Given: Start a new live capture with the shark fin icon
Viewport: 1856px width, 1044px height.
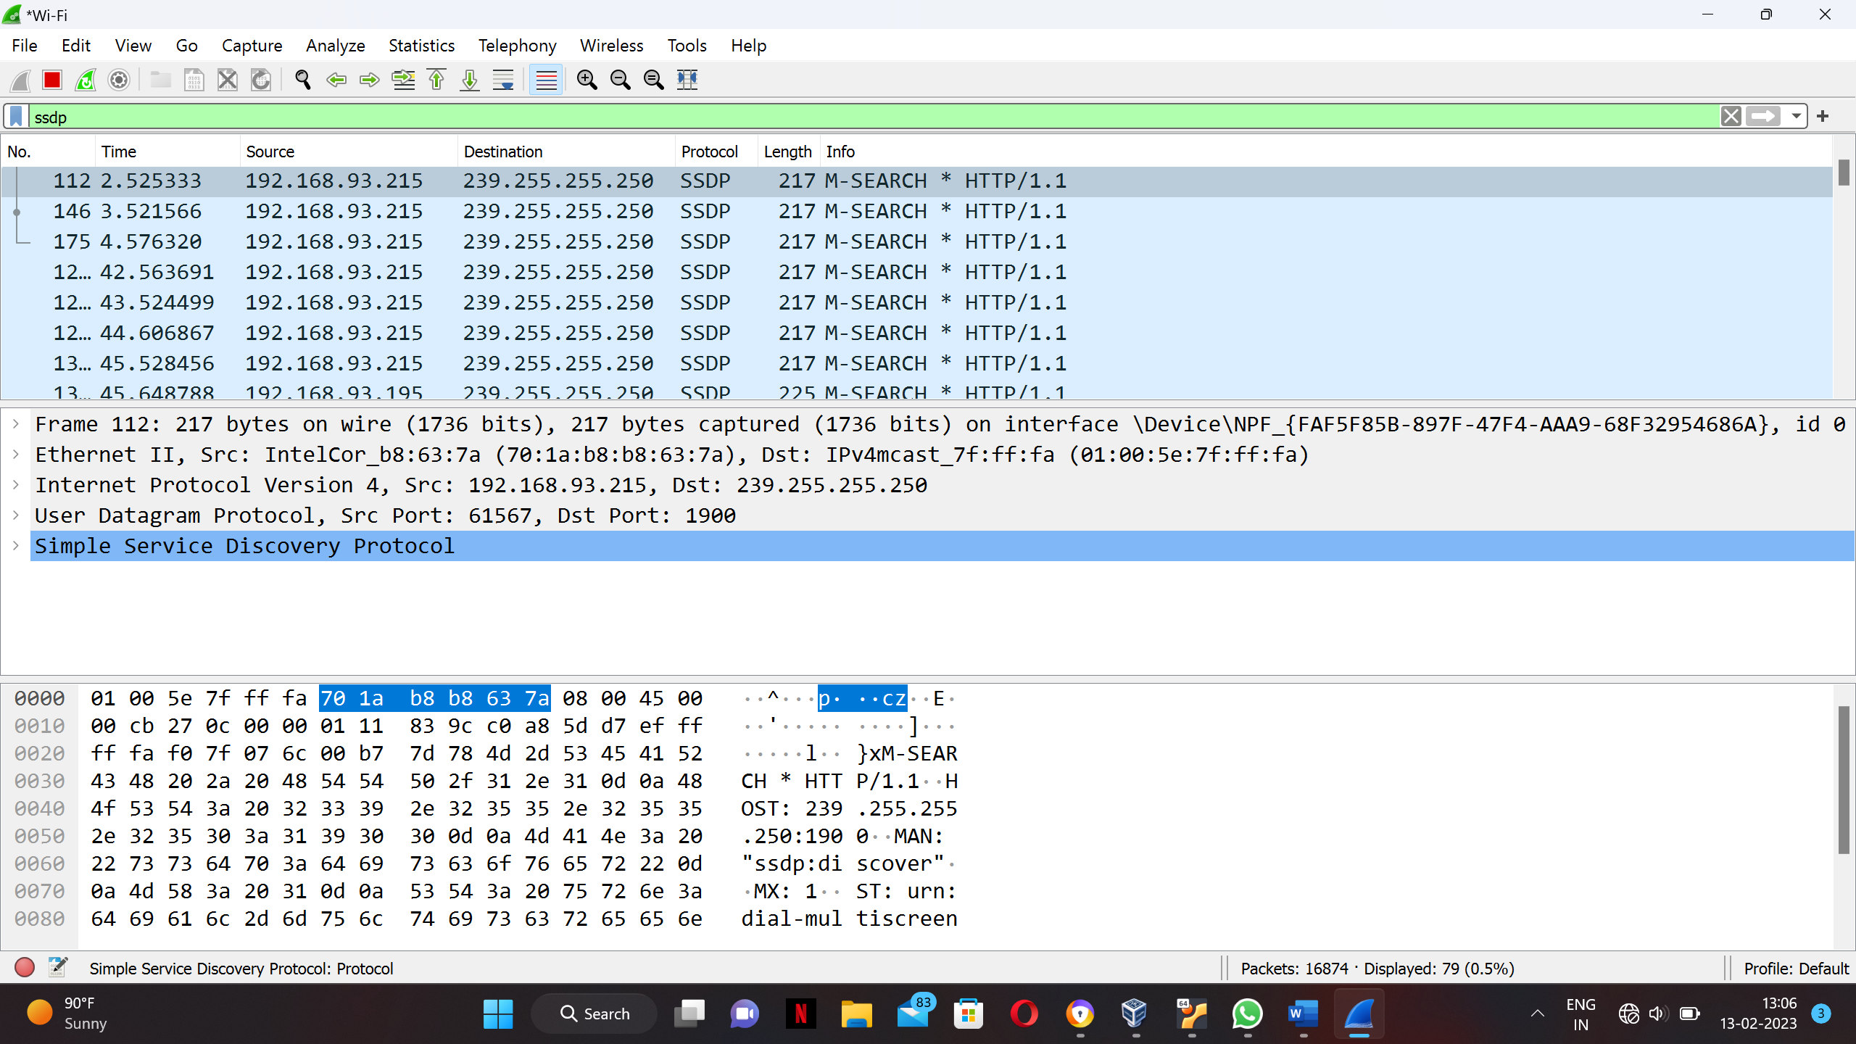Looking at the screenshot, I should [20, 80].
